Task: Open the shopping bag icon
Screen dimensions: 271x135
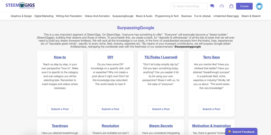Action: point(231,6)
